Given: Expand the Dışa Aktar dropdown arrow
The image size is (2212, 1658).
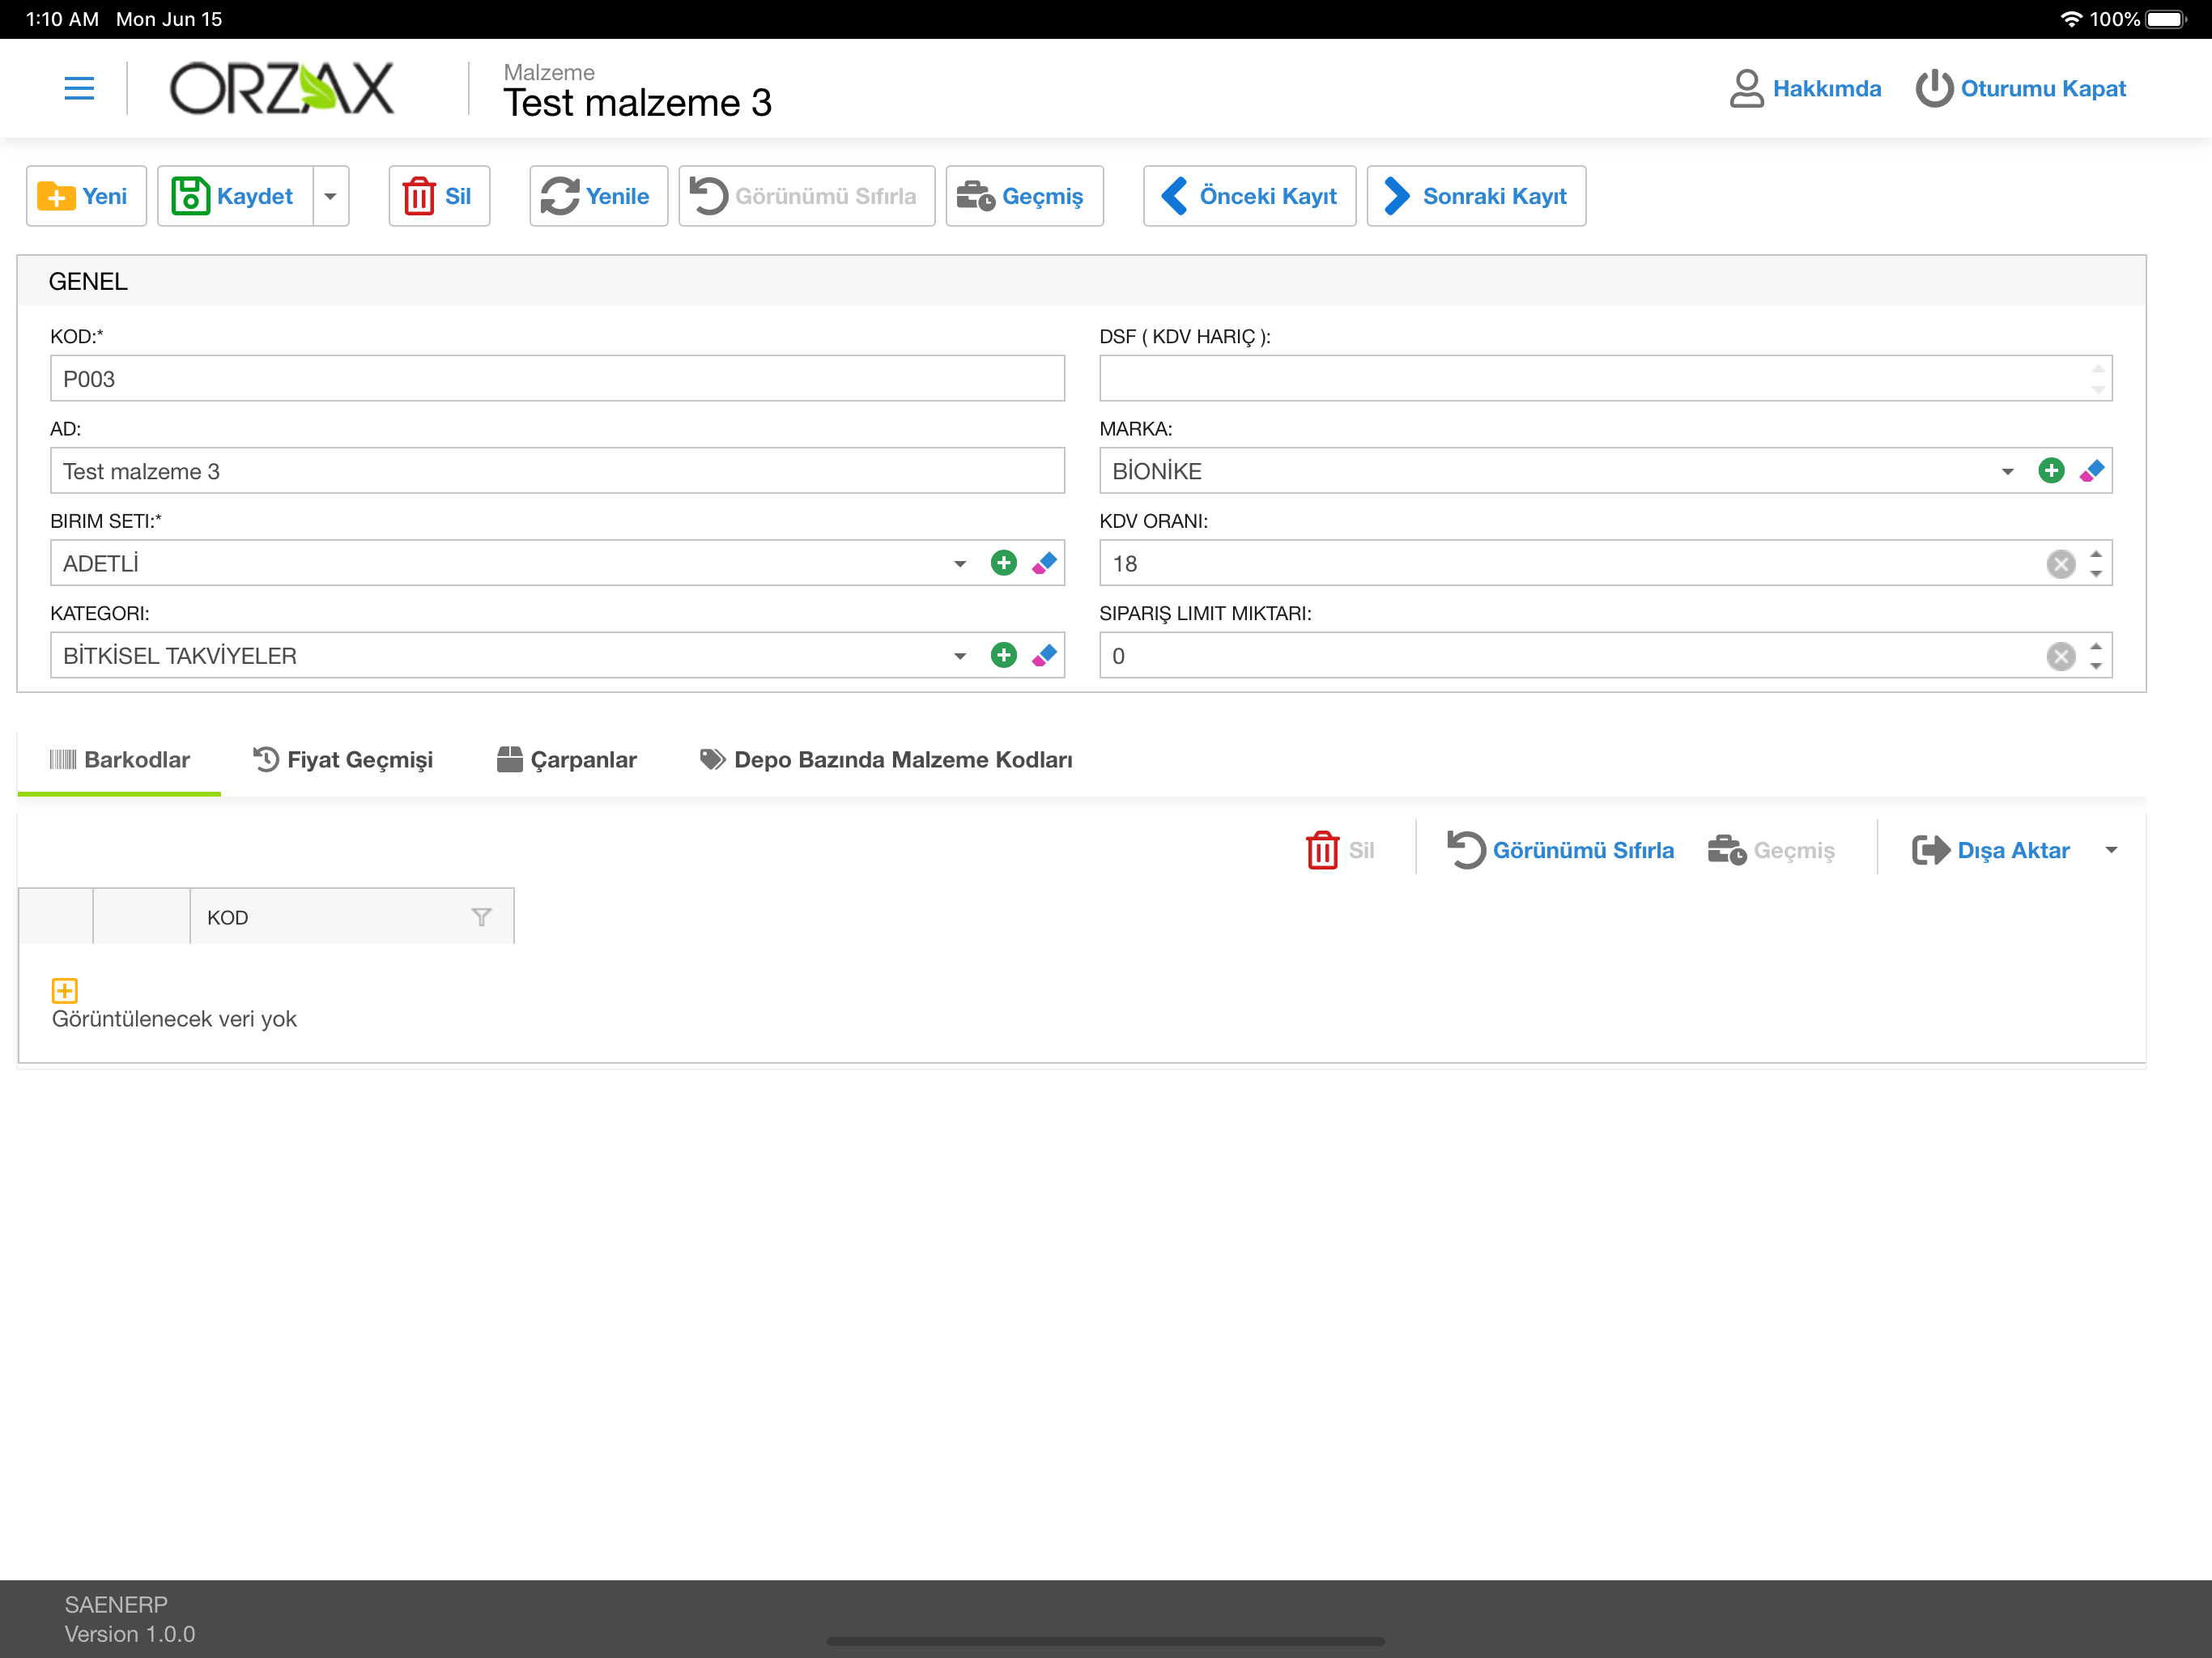Looking at the screenshot, I should pos(2111,850).
